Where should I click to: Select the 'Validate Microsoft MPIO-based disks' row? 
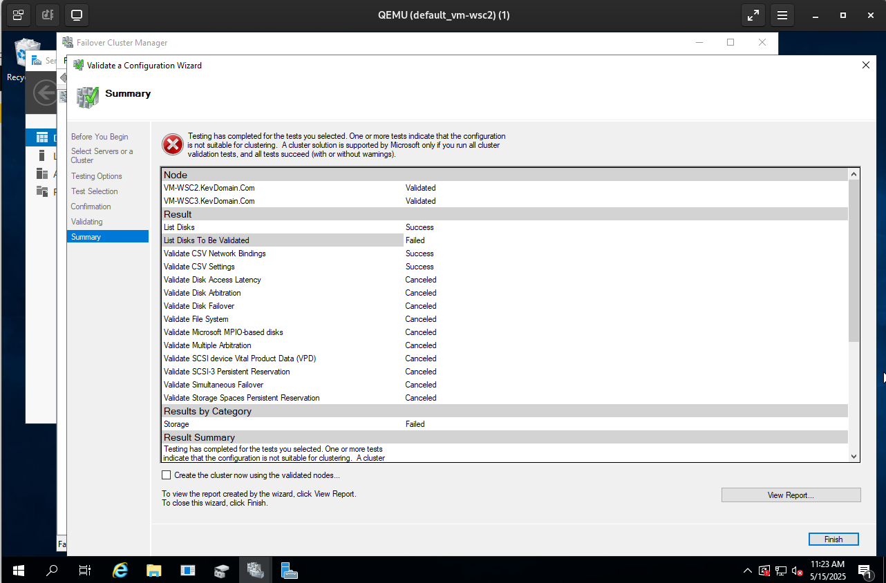pyautogui.click(x=505, y=332)
